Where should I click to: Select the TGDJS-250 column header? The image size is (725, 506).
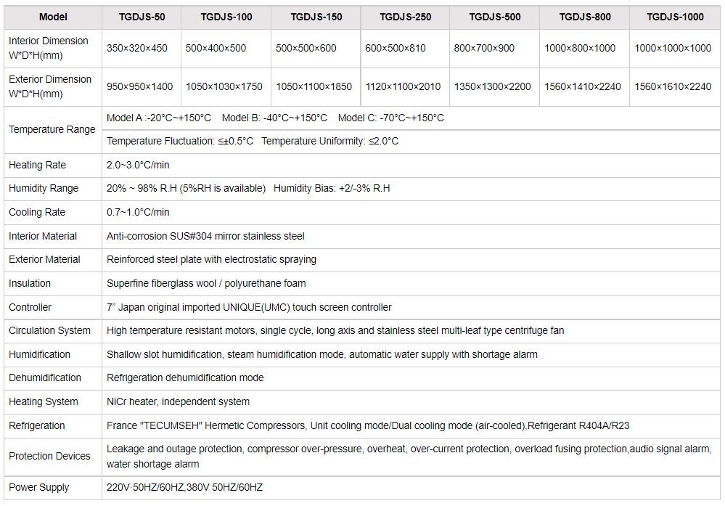pyautogui.click(x=403, y=17)
